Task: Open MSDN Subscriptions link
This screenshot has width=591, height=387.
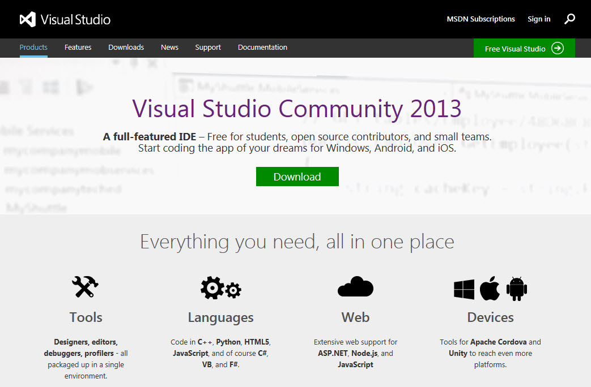Action: 481,19
